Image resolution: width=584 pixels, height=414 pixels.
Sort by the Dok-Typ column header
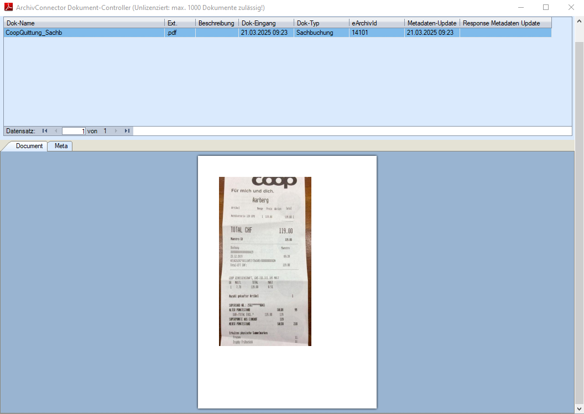(321, 23)
